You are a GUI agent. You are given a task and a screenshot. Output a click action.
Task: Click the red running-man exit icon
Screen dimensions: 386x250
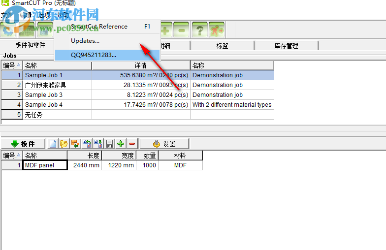pyautogui.click(x=217, y=30)
